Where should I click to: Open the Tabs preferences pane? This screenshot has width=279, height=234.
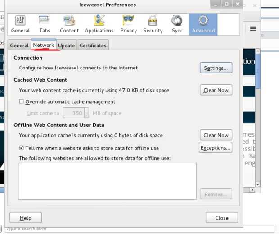45,25
